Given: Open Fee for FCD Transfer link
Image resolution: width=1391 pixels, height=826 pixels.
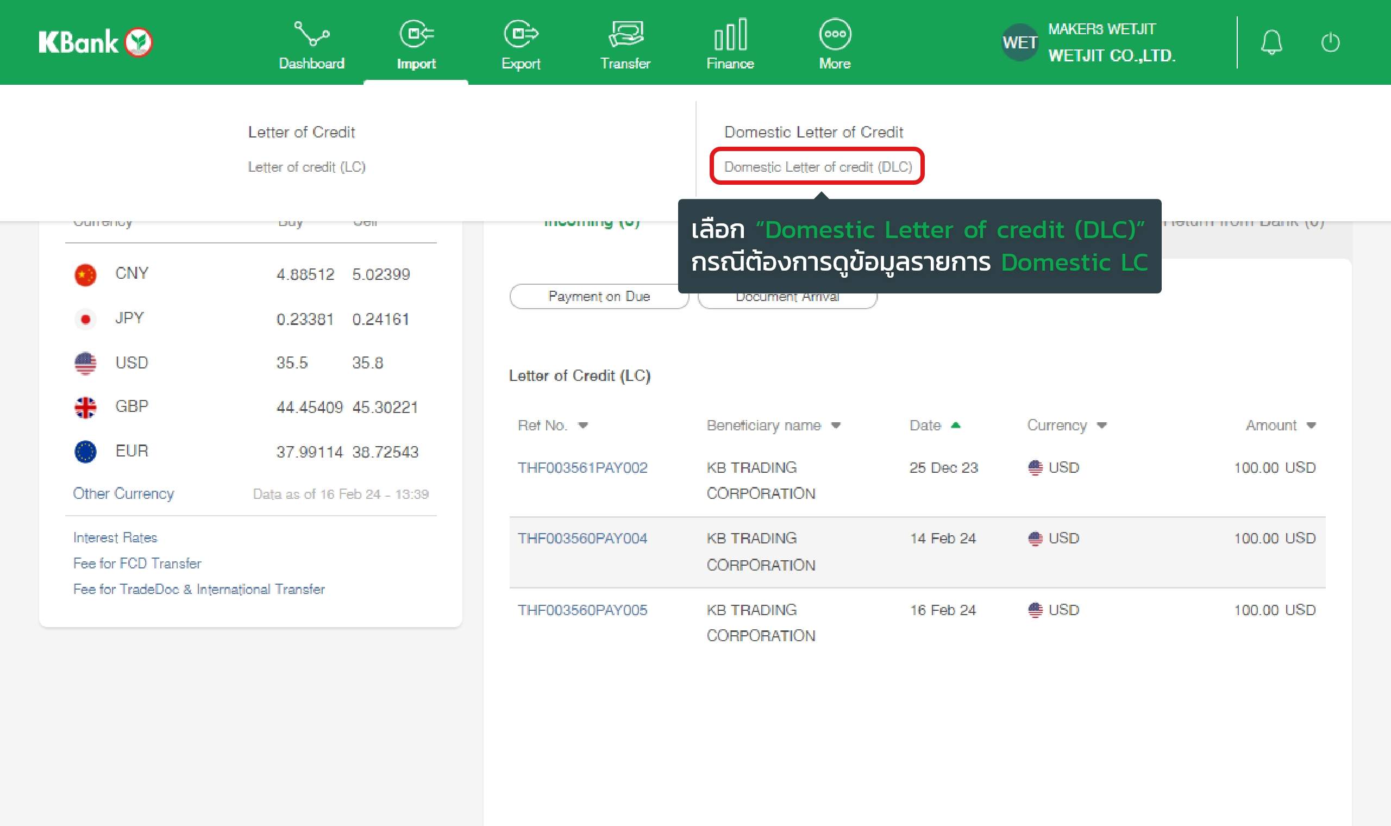Looking at the screenshot, I should coord(137,564).
